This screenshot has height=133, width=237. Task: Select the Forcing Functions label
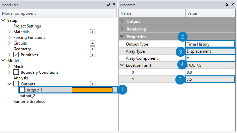click(x=29, y=38)
